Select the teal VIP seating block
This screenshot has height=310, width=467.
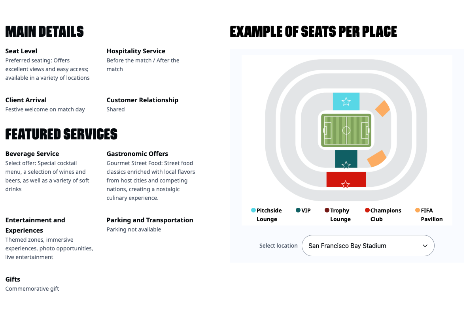[346, 158]
